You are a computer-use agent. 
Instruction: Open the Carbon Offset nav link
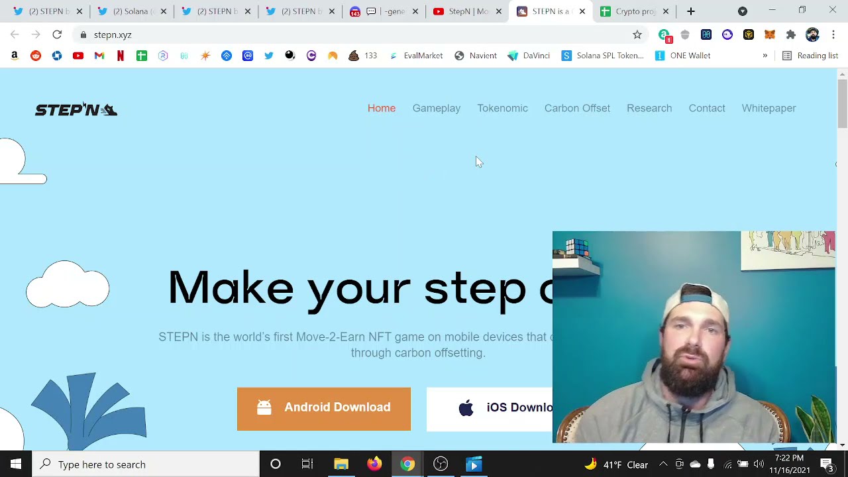pyautogui.click(x=577, y=108)
